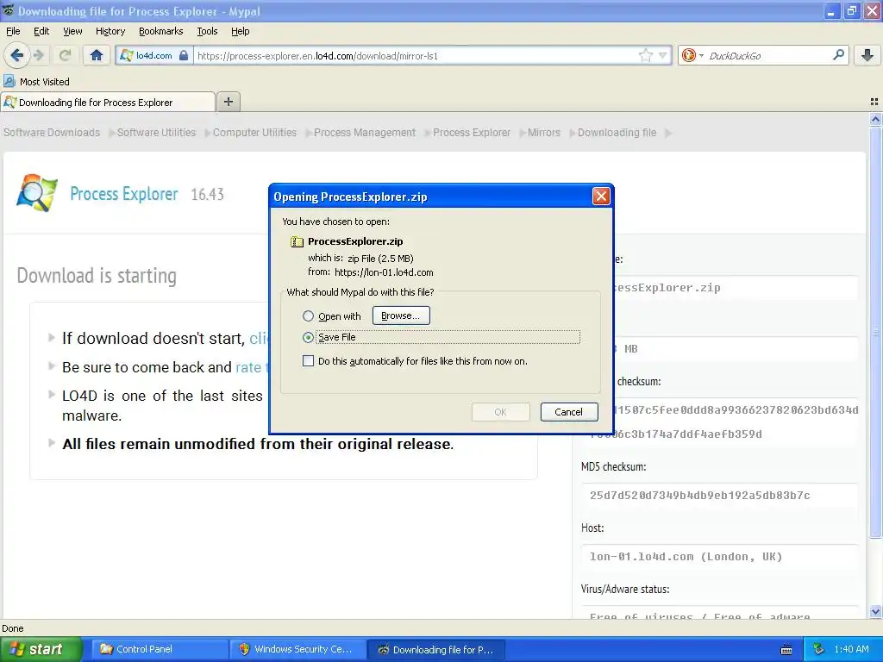Image resolution: width=883 pixels, height=662 pixels.
Task: Click the browser Back arrow button
Action: (16, 55)
